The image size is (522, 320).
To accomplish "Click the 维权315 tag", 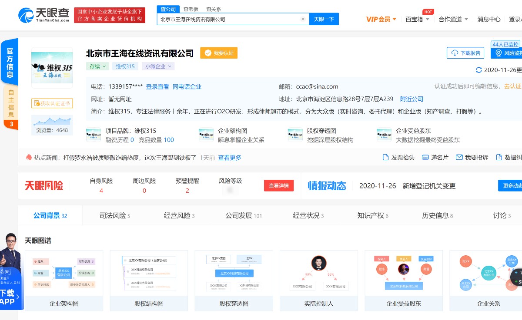I will point(125,66).
